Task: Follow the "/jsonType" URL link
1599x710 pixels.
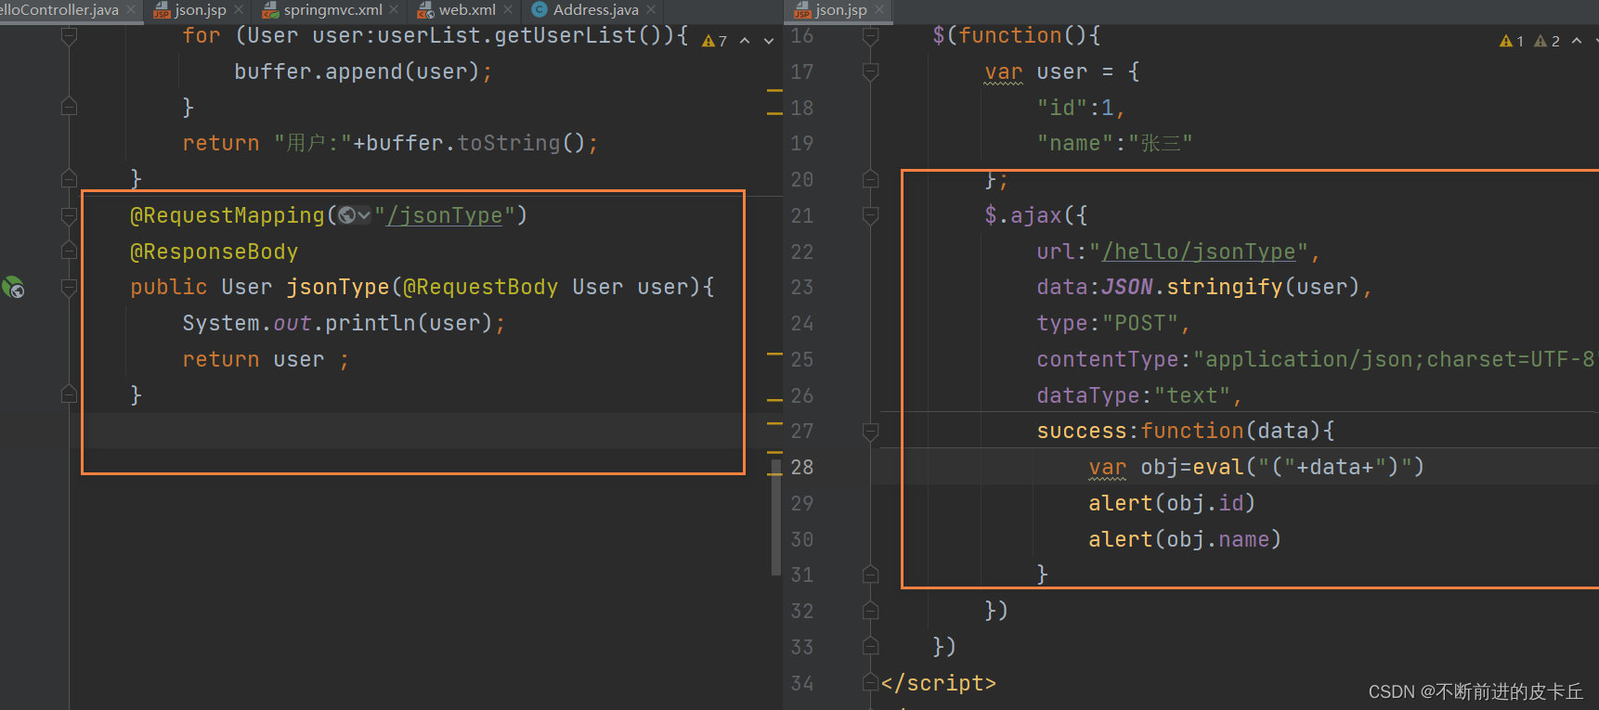Action: click(x=445, y=215)
